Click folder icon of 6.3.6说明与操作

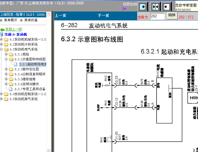pyautogui.click(x=11, y=84)
